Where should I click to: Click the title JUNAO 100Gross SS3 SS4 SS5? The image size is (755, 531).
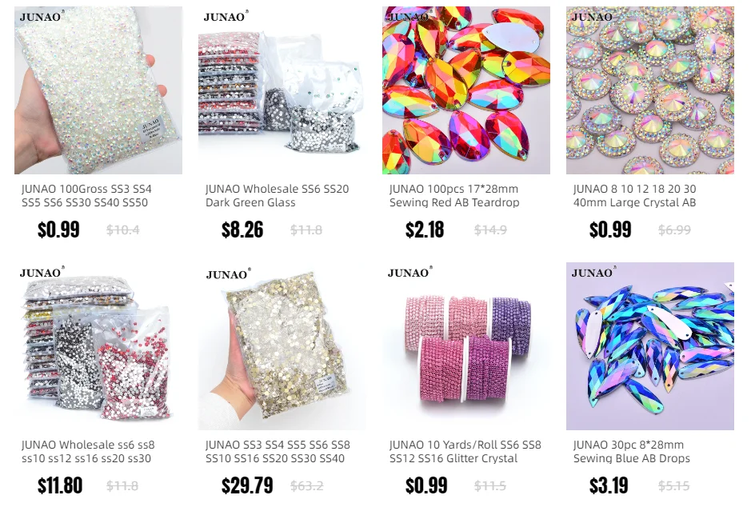pyautogui.click(x=86, y=196)
